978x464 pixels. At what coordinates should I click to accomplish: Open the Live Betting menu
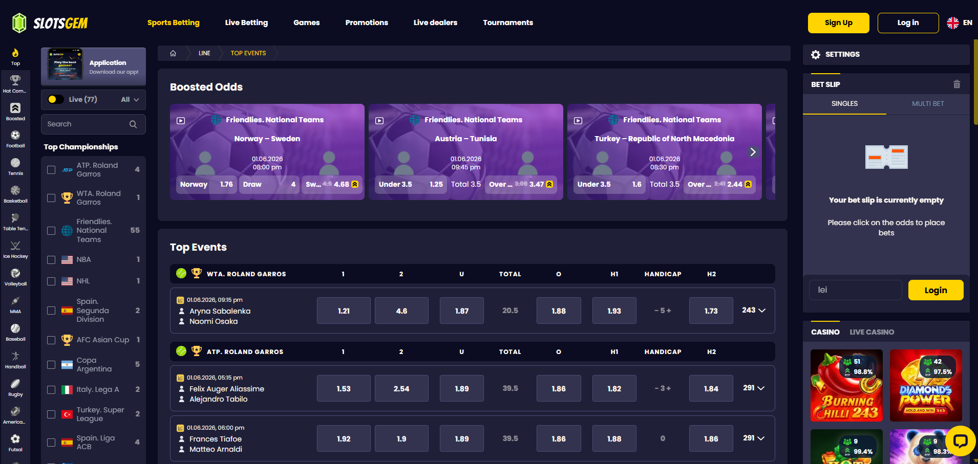click(x=246, y=23)
